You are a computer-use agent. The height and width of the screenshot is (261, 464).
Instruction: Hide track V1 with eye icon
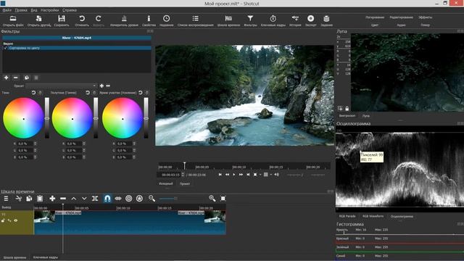[x=15, y=220]
